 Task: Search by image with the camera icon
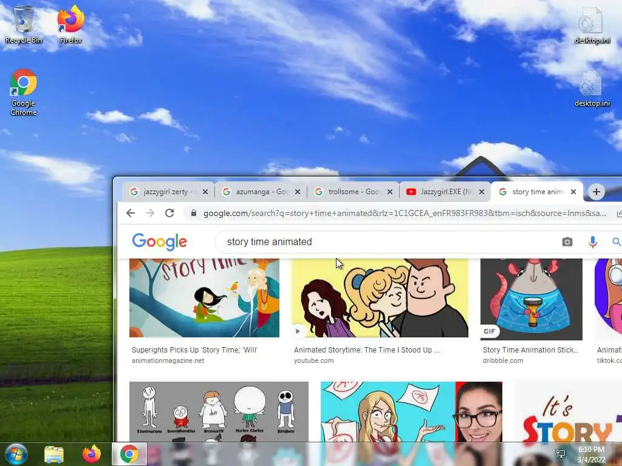click(x=567, y=241)
